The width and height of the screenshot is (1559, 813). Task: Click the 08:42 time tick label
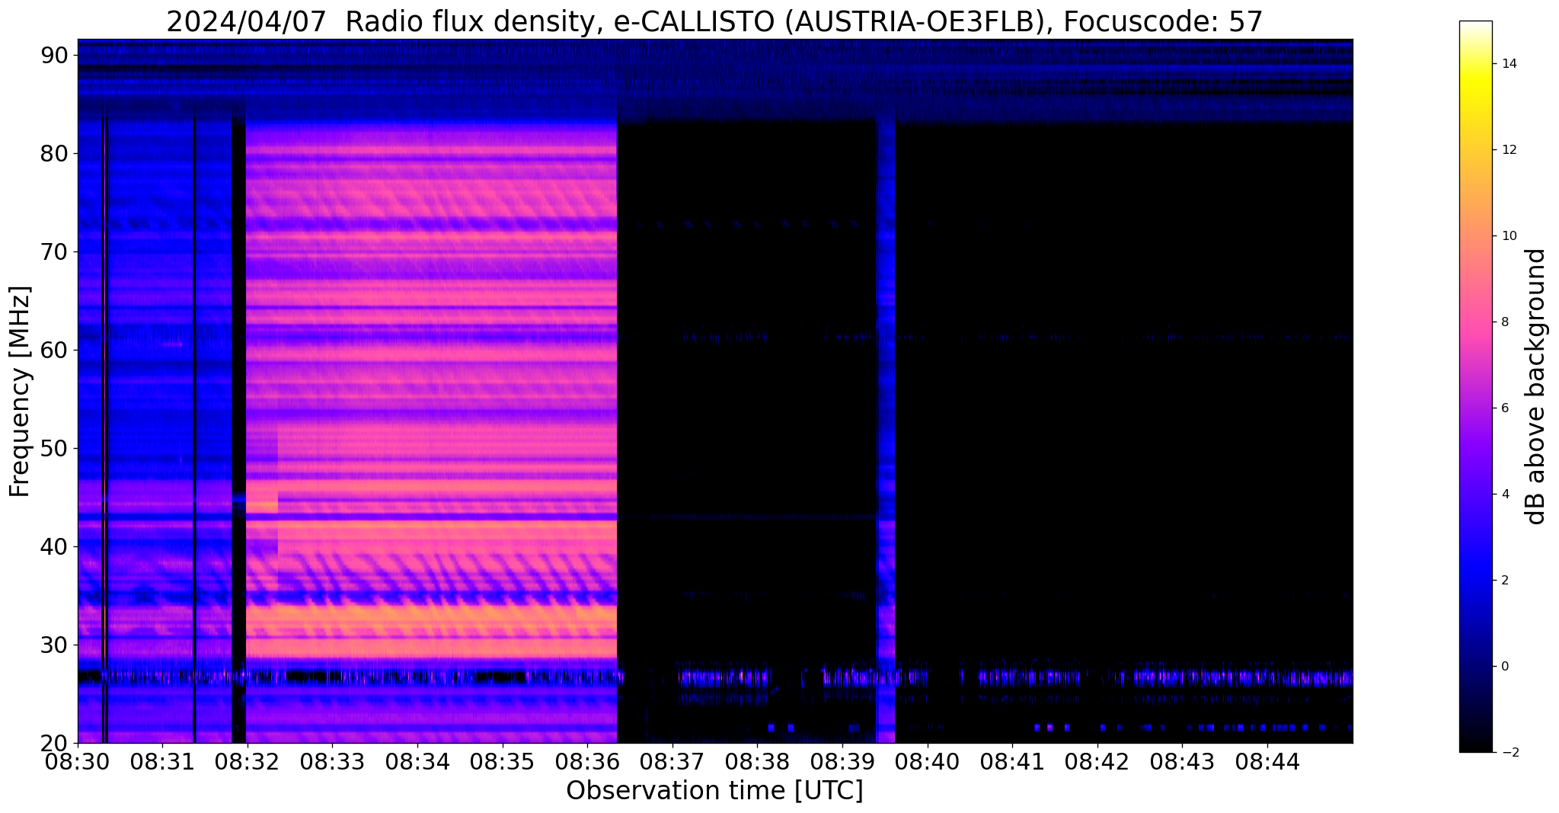[1097, 761]
